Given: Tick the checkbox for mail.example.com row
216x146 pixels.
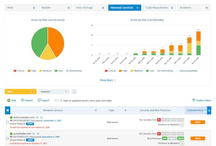Looking at the screenshot, I should tap(7, 122).
